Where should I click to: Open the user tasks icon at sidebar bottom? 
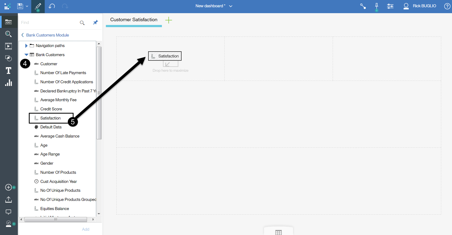tap(8, 224)
